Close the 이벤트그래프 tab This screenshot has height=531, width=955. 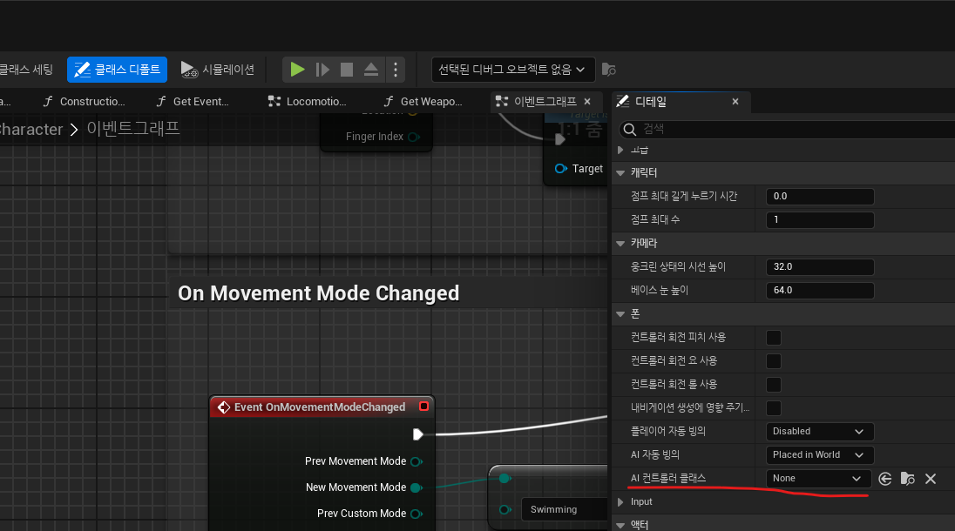(x=587, y=102)
